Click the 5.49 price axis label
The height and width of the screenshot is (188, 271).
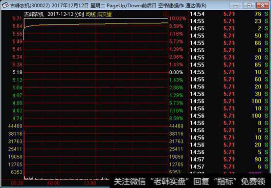click(x=17, y=42)
